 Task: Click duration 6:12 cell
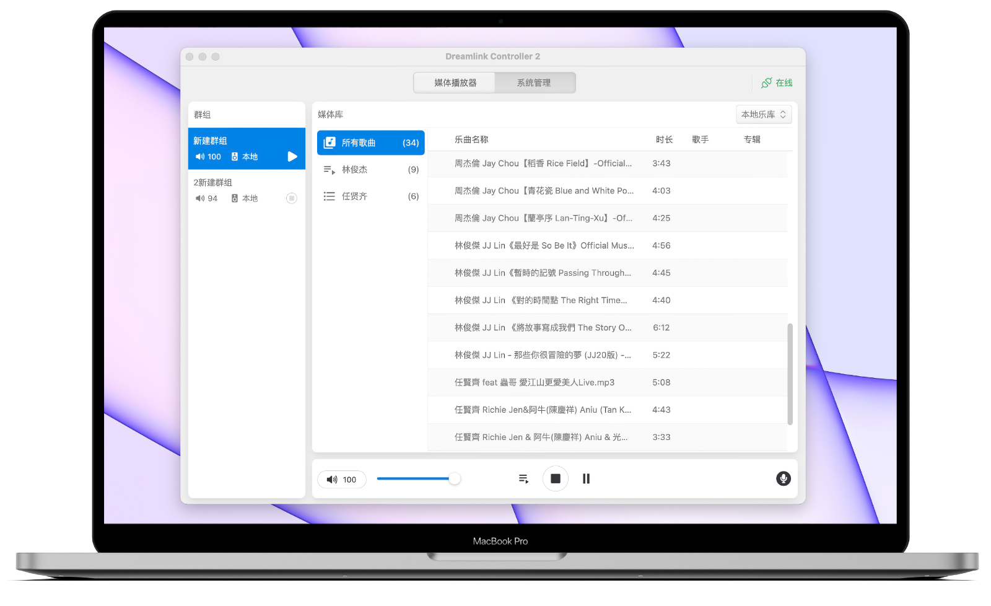click(661, 328)
